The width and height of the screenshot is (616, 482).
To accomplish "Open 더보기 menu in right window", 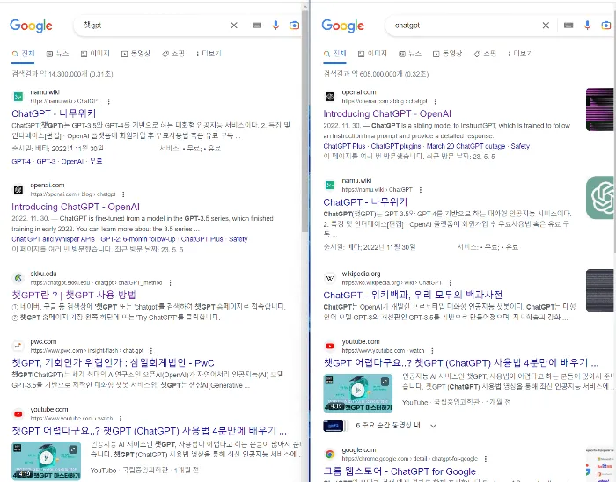I will (520, 54).
